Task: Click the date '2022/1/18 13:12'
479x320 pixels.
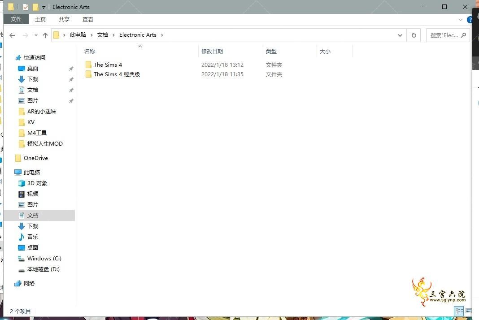Action: tap(222, 65)
